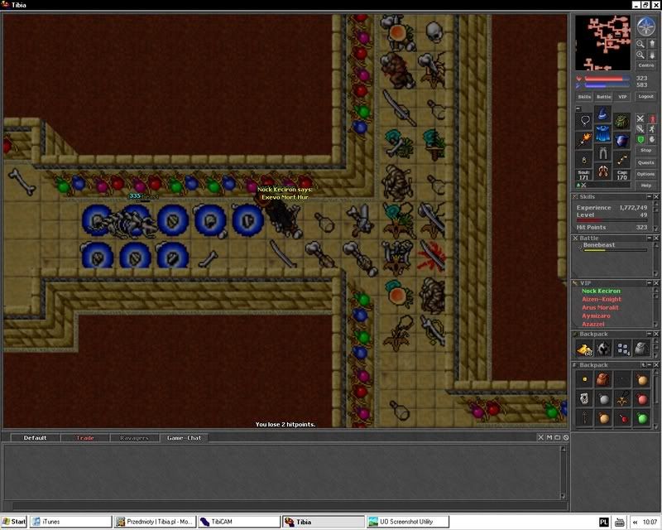The width and height of the screenshot is (662, 530).
Task: Enable defensive fighting mode (green shield)
Action: [640, 139]
